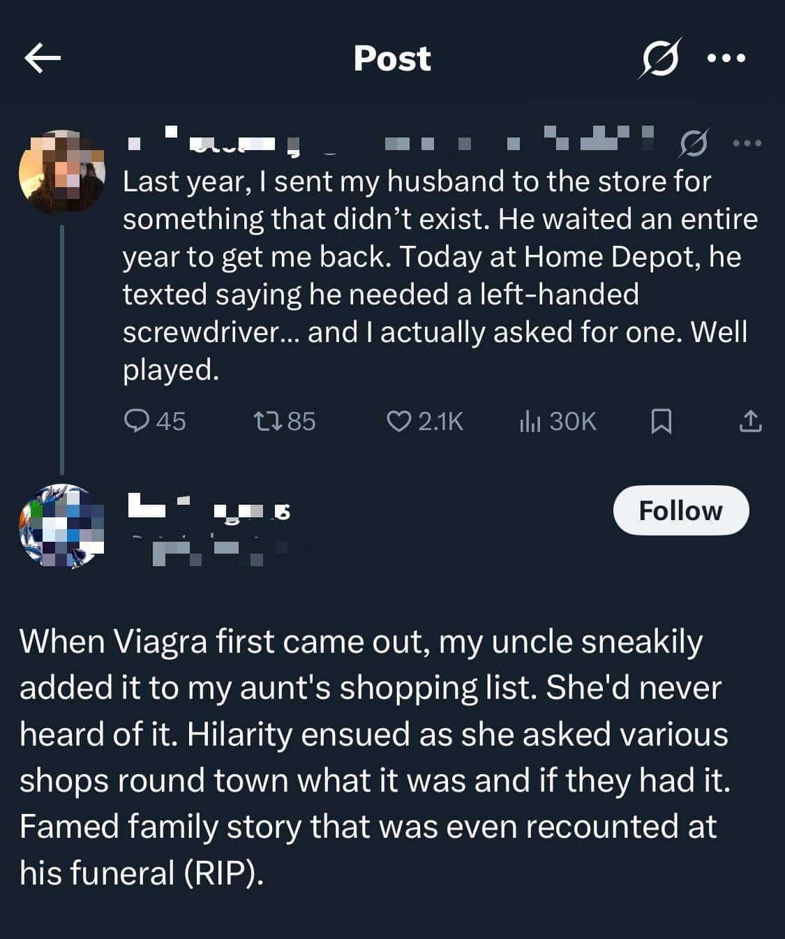Bookmark the Home Depot tweet
The height and width of the screenshot is (939, 785).
tap(661, 421)
